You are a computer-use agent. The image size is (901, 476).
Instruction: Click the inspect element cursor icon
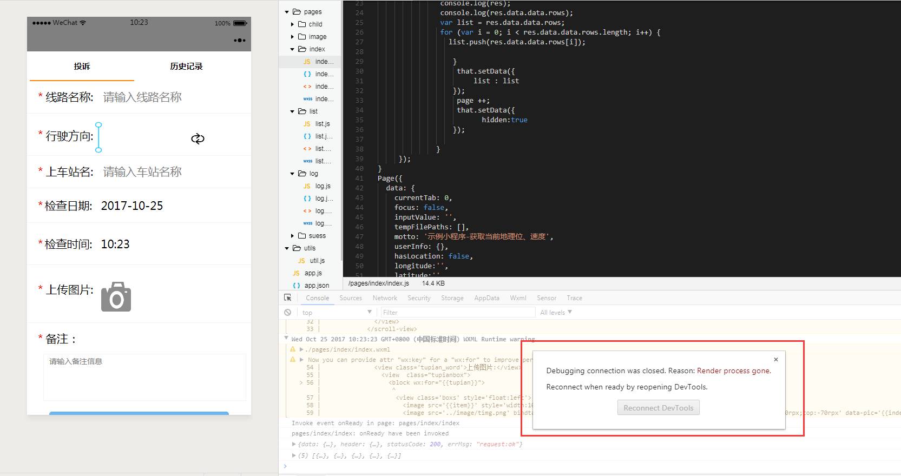tap(288, 297)
